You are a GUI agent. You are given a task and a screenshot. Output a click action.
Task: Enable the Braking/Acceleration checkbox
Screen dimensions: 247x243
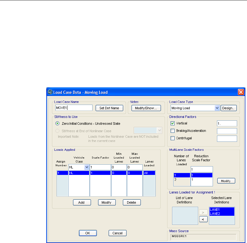(x=173, y=131)
